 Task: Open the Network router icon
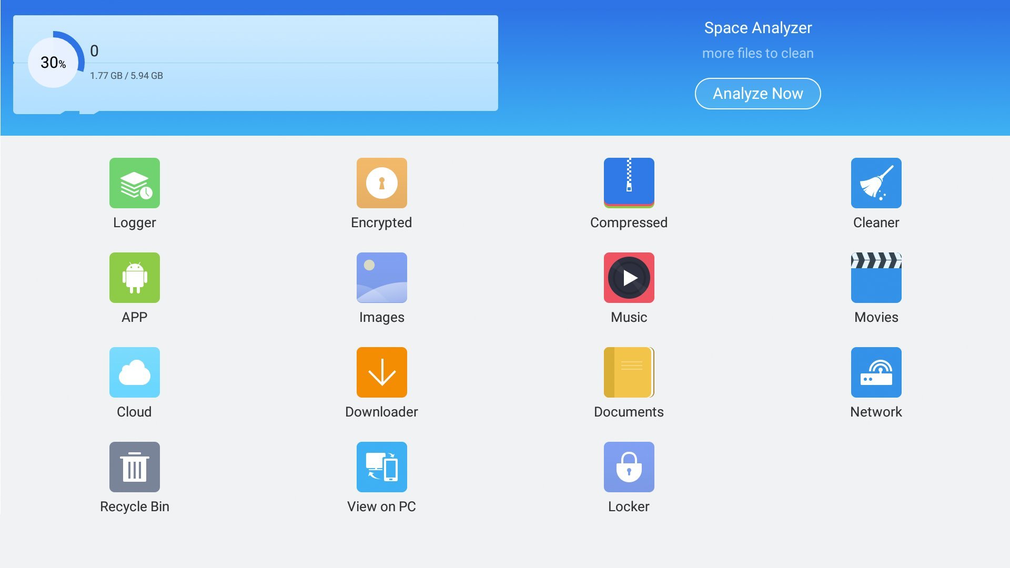pos(876,372)
